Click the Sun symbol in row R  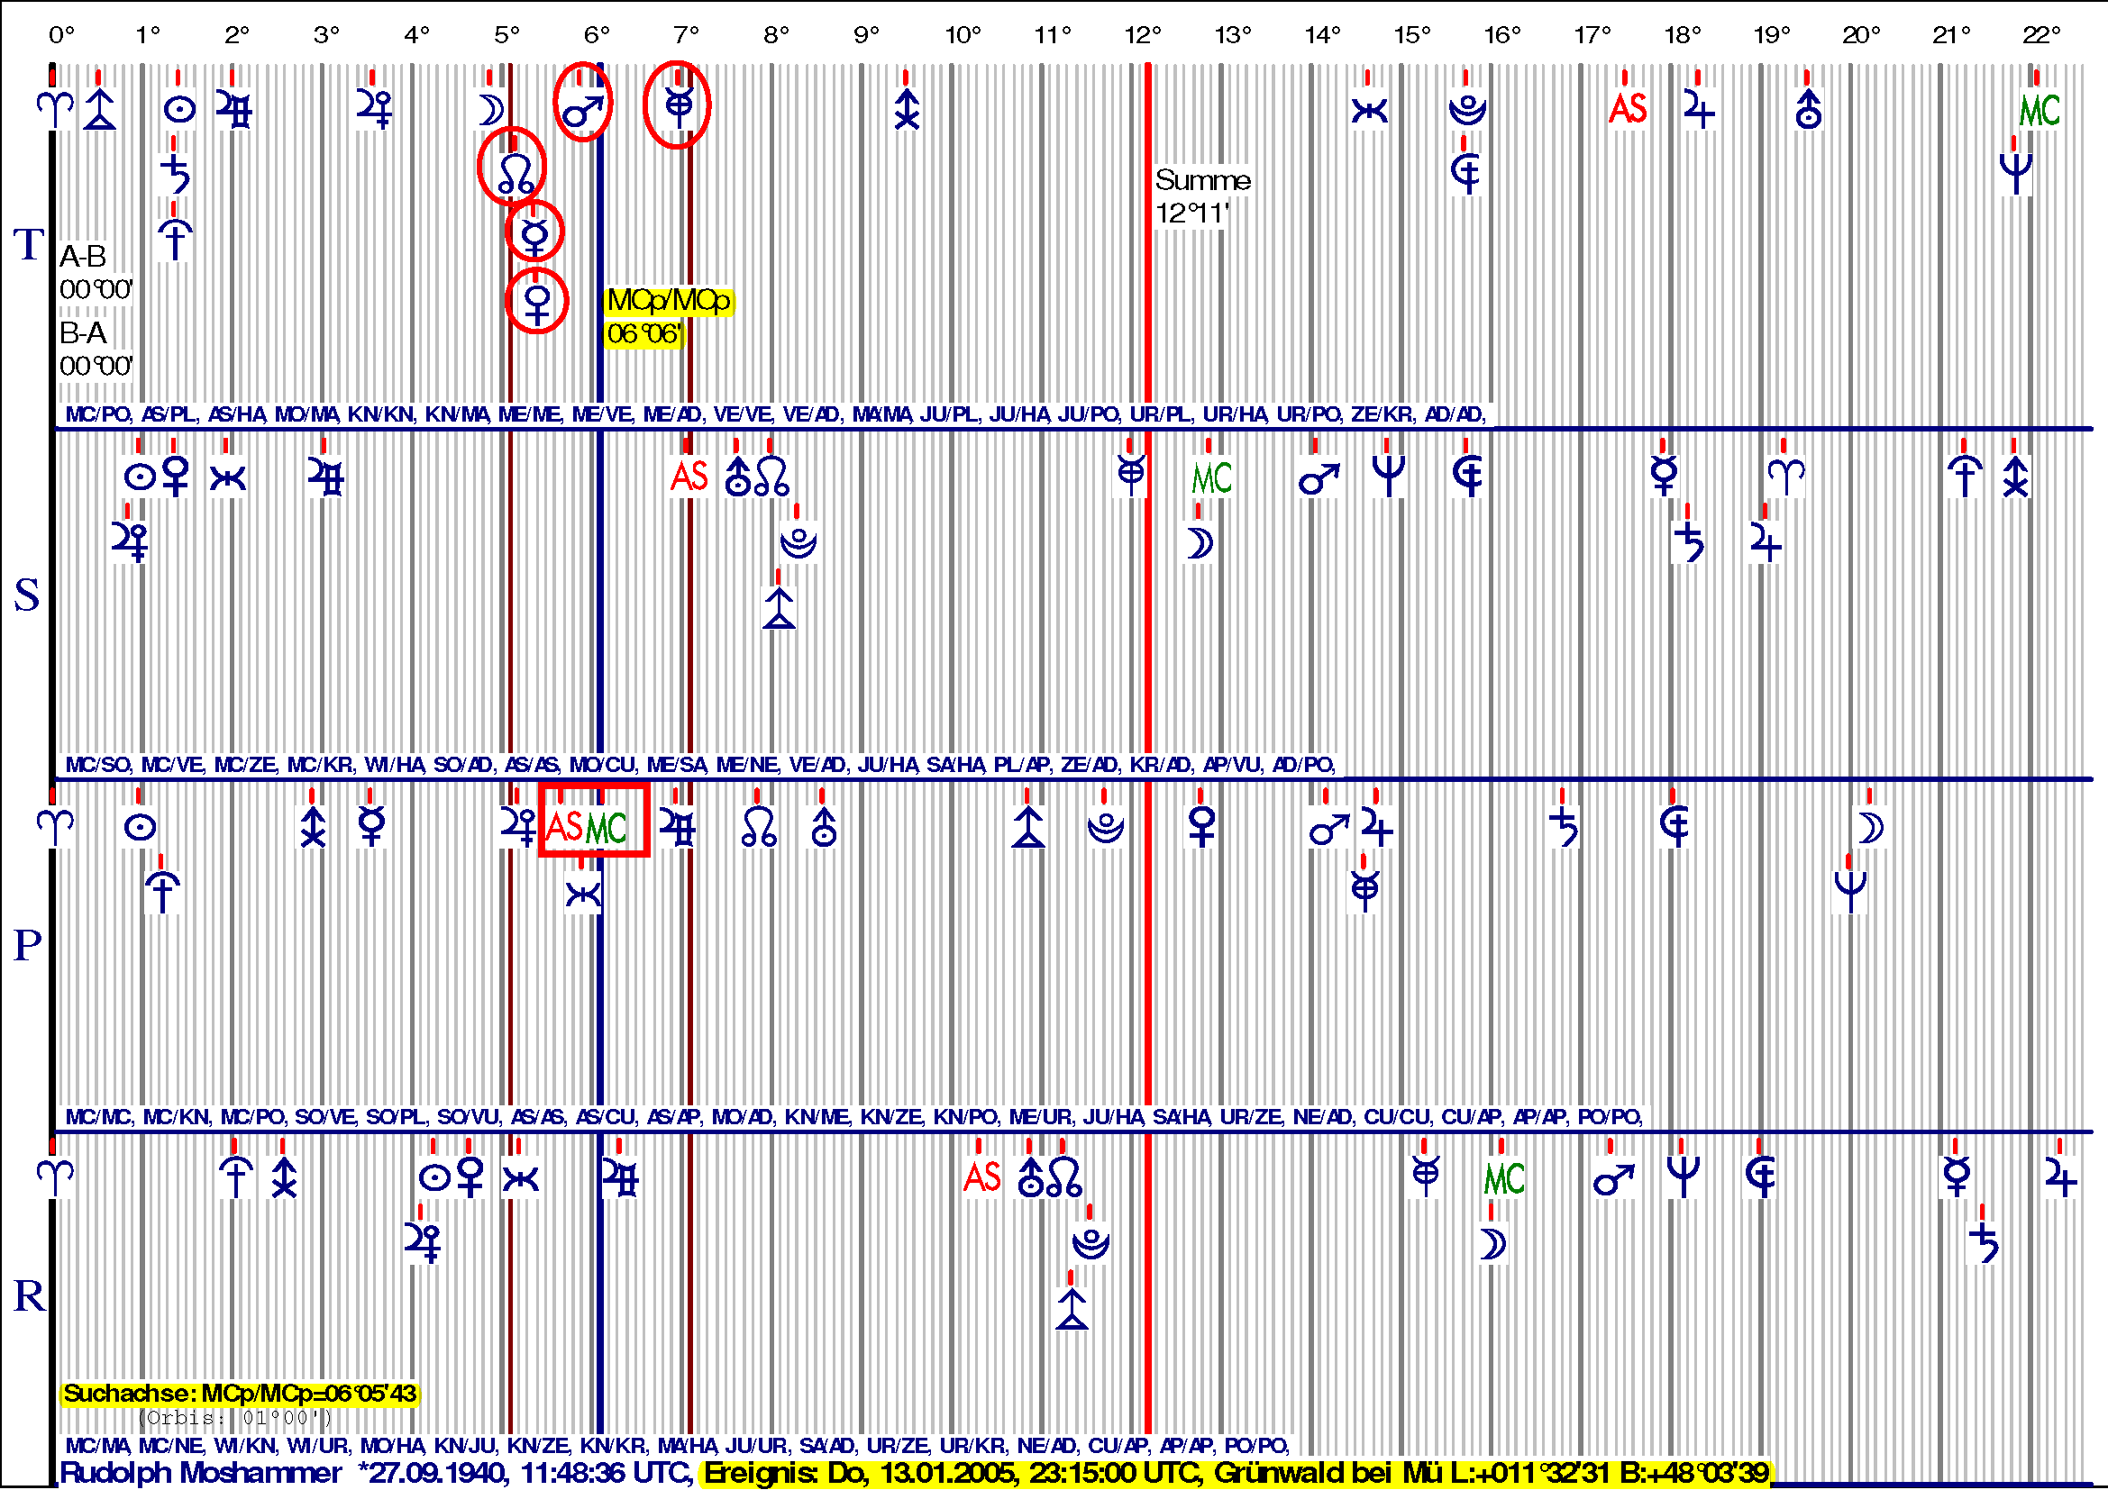click(433, 1178)
